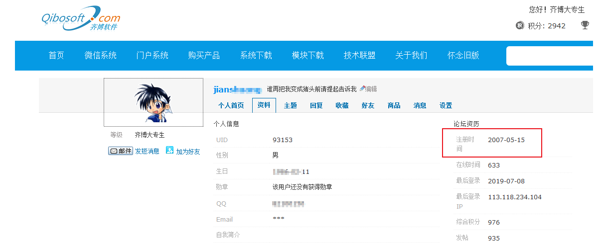Click the 发短消息 link

tap(147, 151)
